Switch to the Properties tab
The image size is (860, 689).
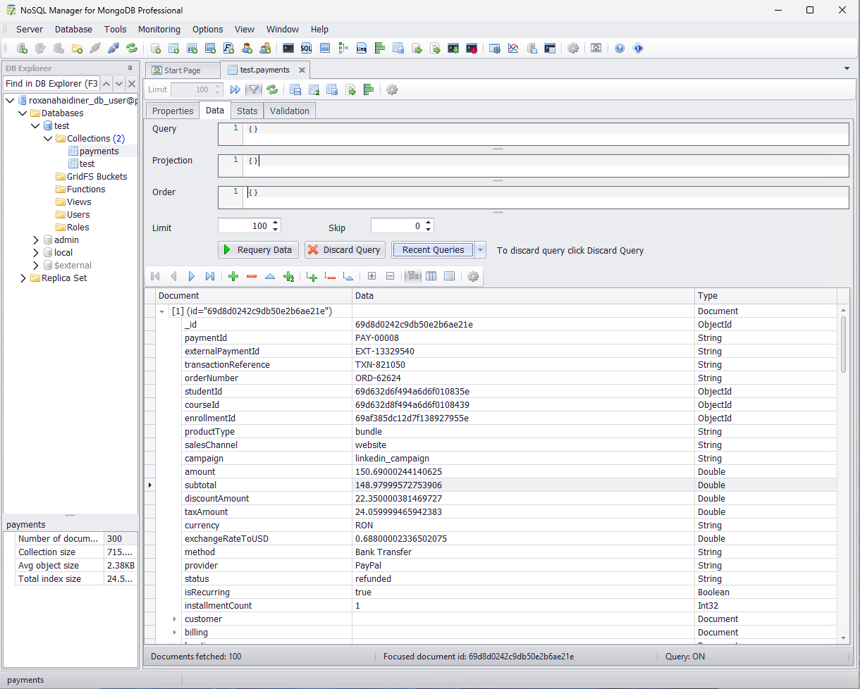[x=173, y=111]
